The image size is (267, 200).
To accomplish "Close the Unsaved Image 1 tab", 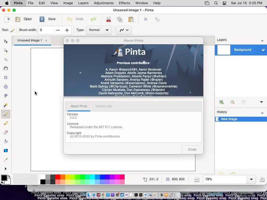I will (46, 41).
